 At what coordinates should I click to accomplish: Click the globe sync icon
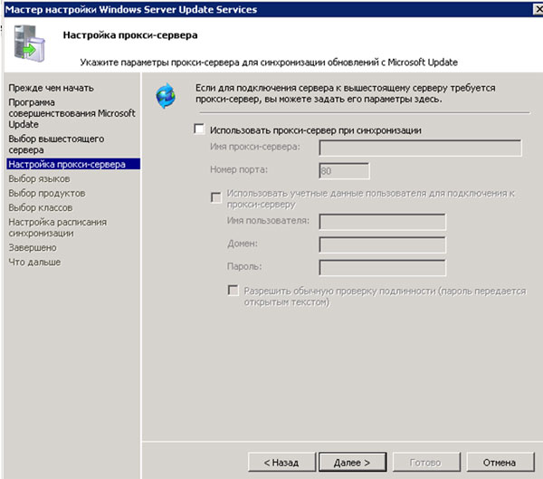[x=166, y=94]
